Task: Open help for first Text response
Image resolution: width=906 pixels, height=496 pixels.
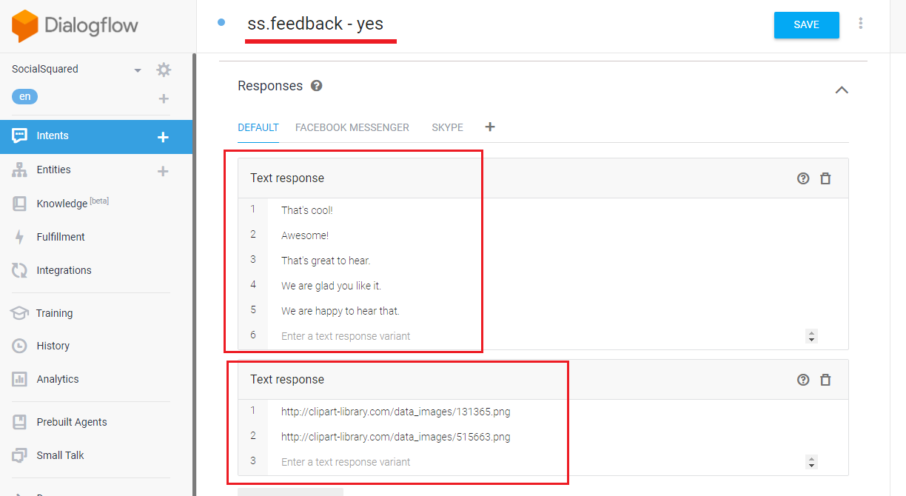Action: pyautogui.click(x=803, y=178)
